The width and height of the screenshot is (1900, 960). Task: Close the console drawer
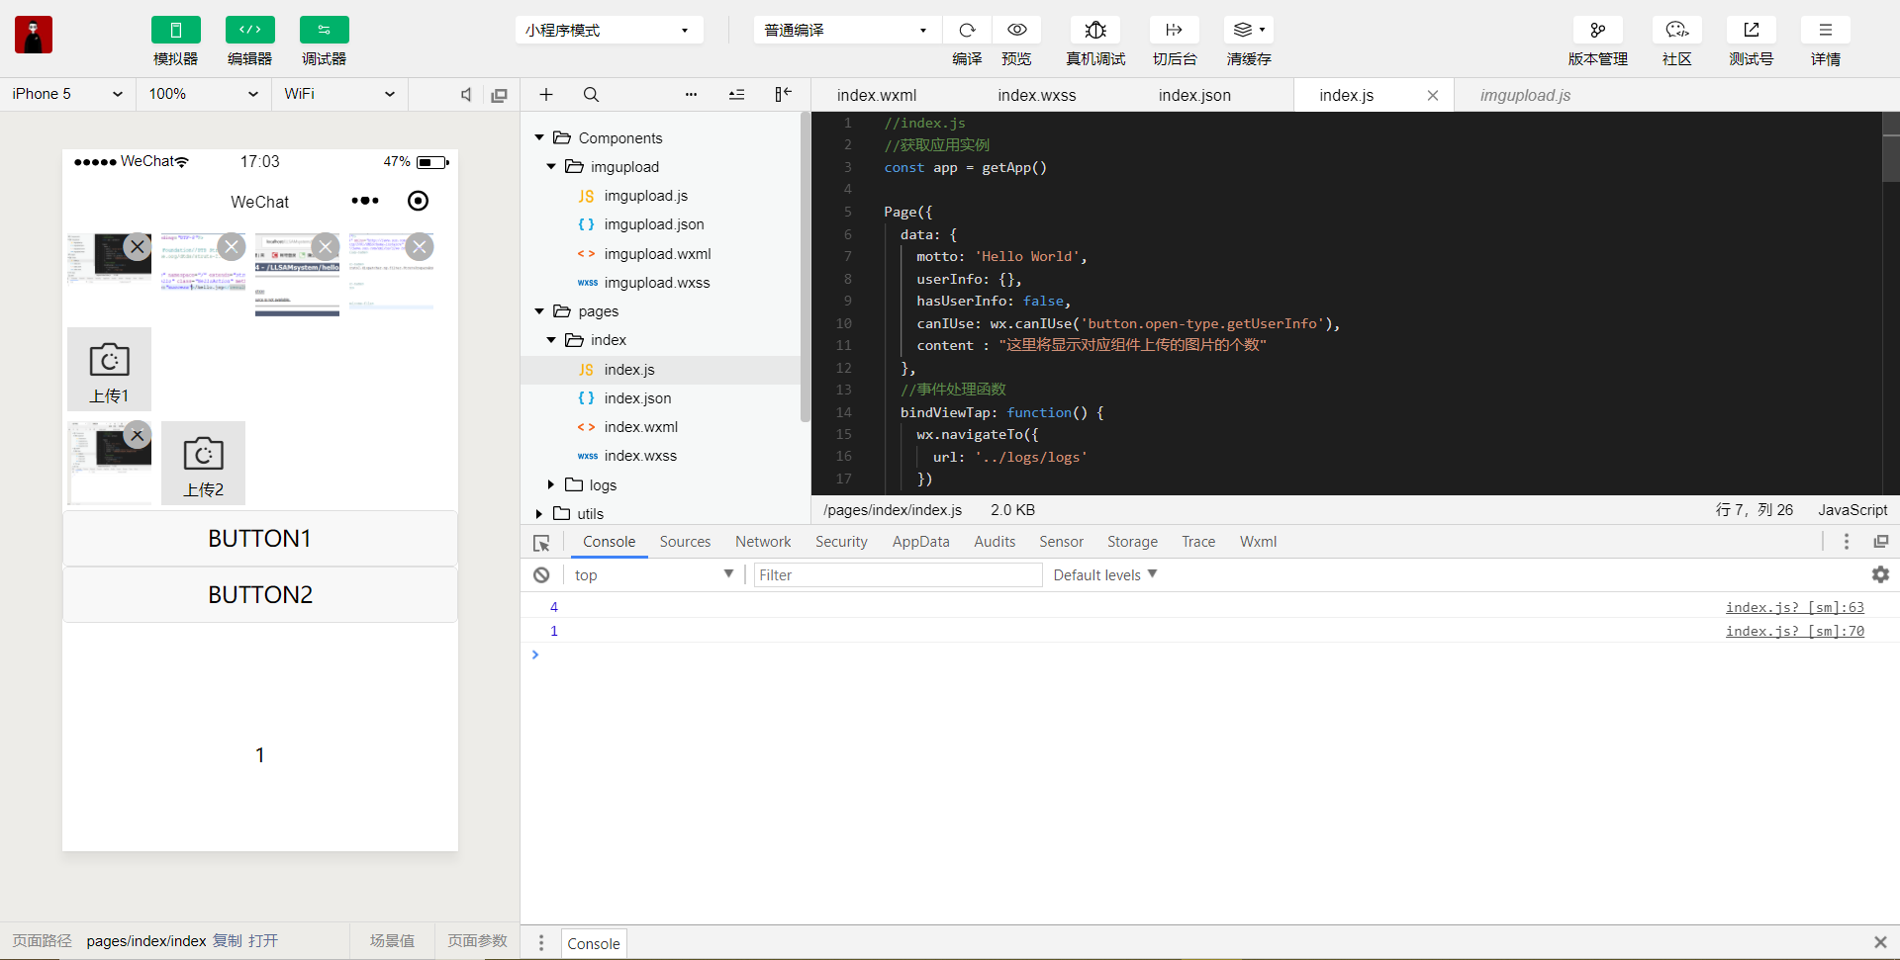click(x=1880, y=942)
